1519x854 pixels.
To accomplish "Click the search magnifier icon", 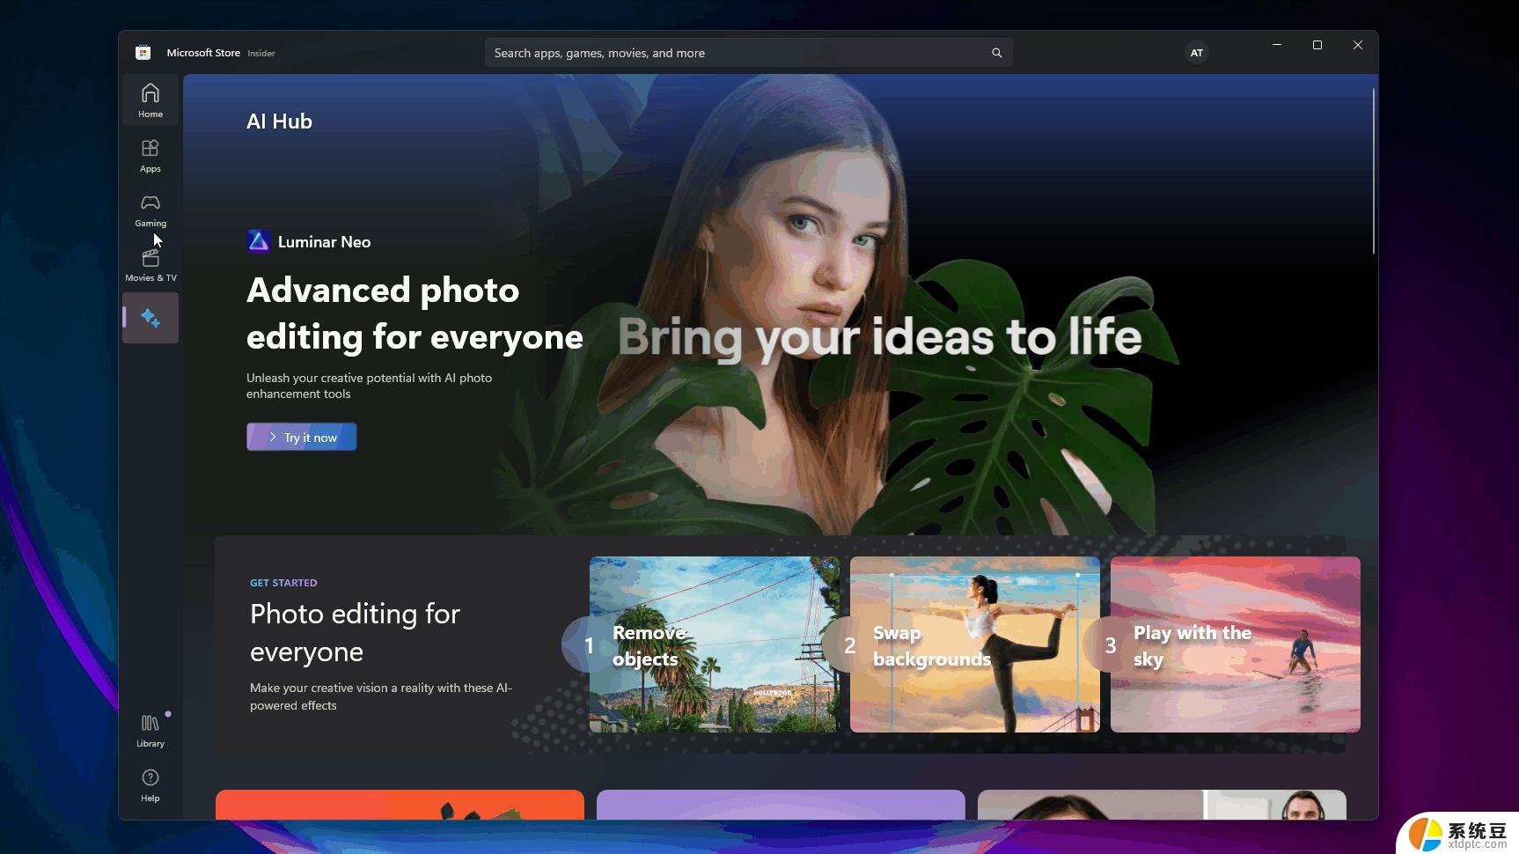I will pos(996,53).
